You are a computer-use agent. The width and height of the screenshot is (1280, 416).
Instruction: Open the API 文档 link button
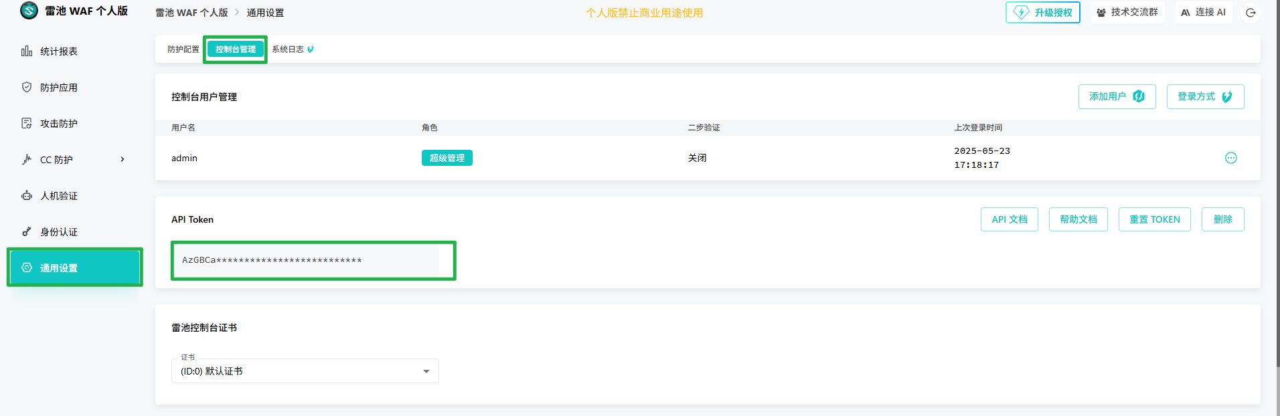(1009, 219)
